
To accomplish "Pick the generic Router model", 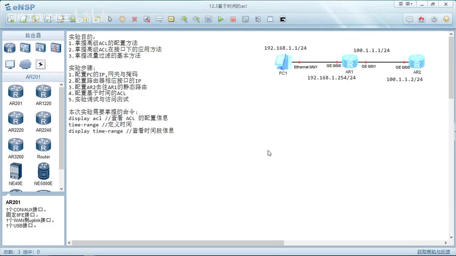I will tap(43, 149).
